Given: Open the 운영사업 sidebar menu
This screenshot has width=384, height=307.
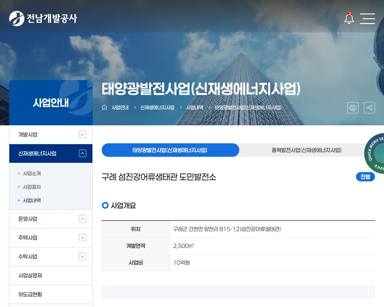Looking at the screenshot, I should pyautogui.click(x=51, y=219).
